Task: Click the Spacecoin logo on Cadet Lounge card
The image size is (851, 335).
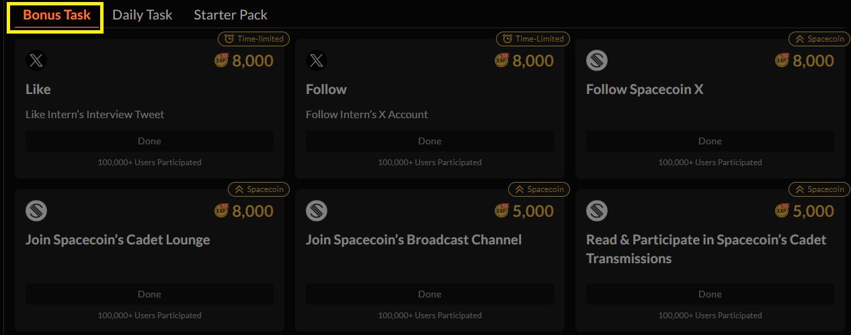Action: (x=36, y=211)
